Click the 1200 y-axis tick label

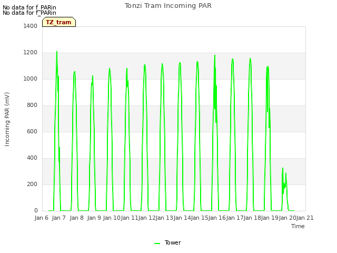pos(31,53)
